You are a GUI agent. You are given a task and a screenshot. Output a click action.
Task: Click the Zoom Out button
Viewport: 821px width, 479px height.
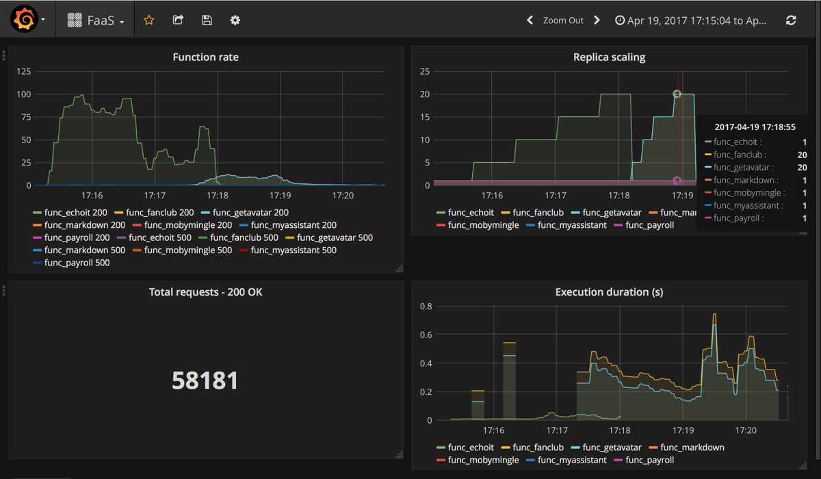click(563, 20)
